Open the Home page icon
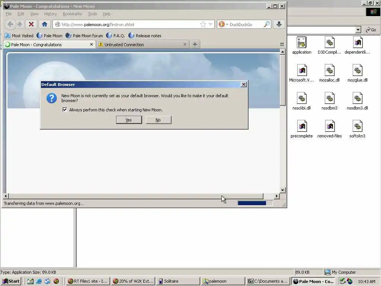This screenshot has width=381, height=286. [45, 24]
